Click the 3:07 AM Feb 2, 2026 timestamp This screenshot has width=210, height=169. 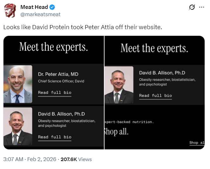click(x=29, y=159)
